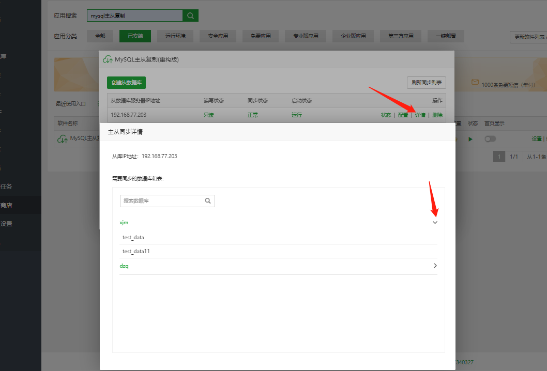Select the 专业版应用 category tab

(306, 36)
